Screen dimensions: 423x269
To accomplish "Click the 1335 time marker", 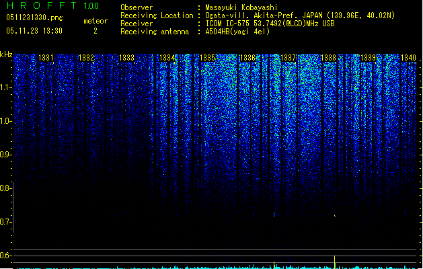I will [x=207, y=57].
